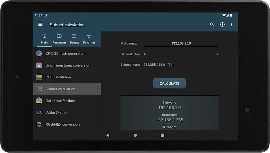Click Network class value A

tap(145, 54)
